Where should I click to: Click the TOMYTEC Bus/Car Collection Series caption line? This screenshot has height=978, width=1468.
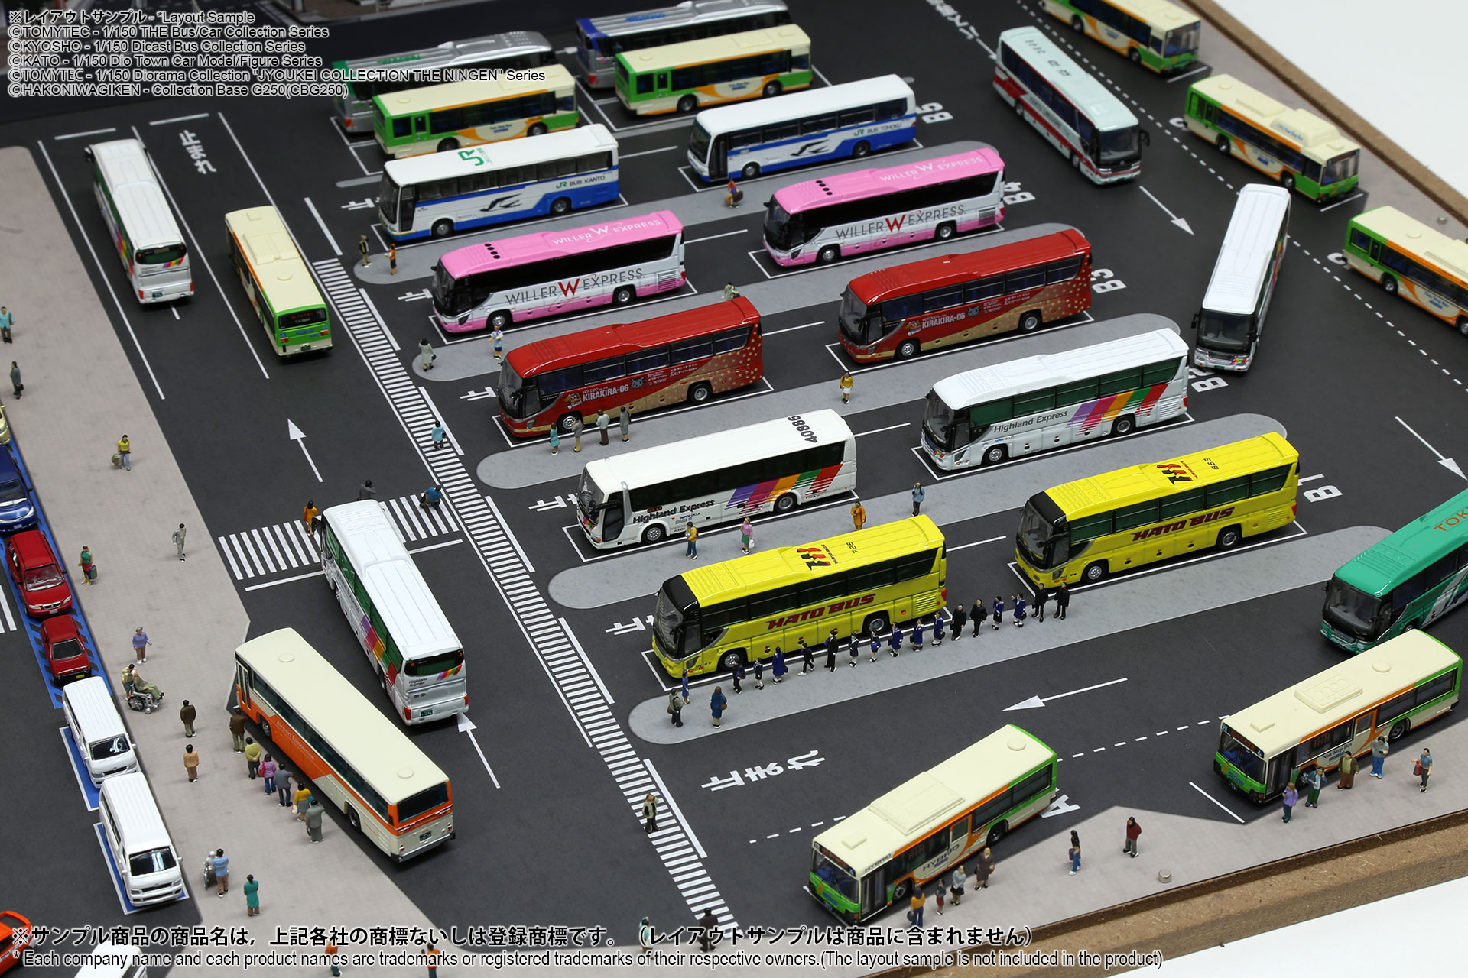click(x=168, y=32)
